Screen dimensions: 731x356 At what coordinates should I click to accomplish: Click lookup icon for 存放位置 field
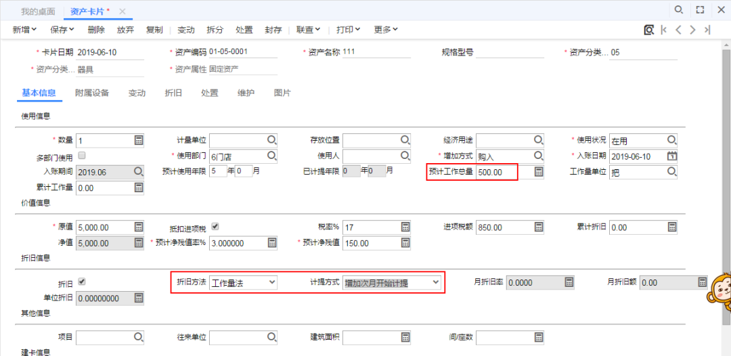coord(405,140)
